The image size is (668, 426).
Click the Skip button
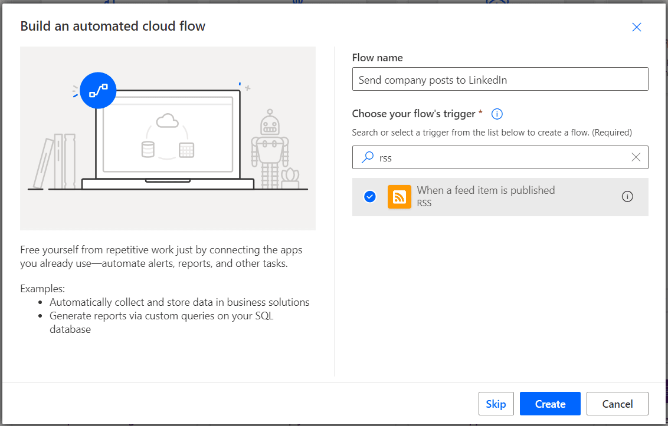pos(496,404)
